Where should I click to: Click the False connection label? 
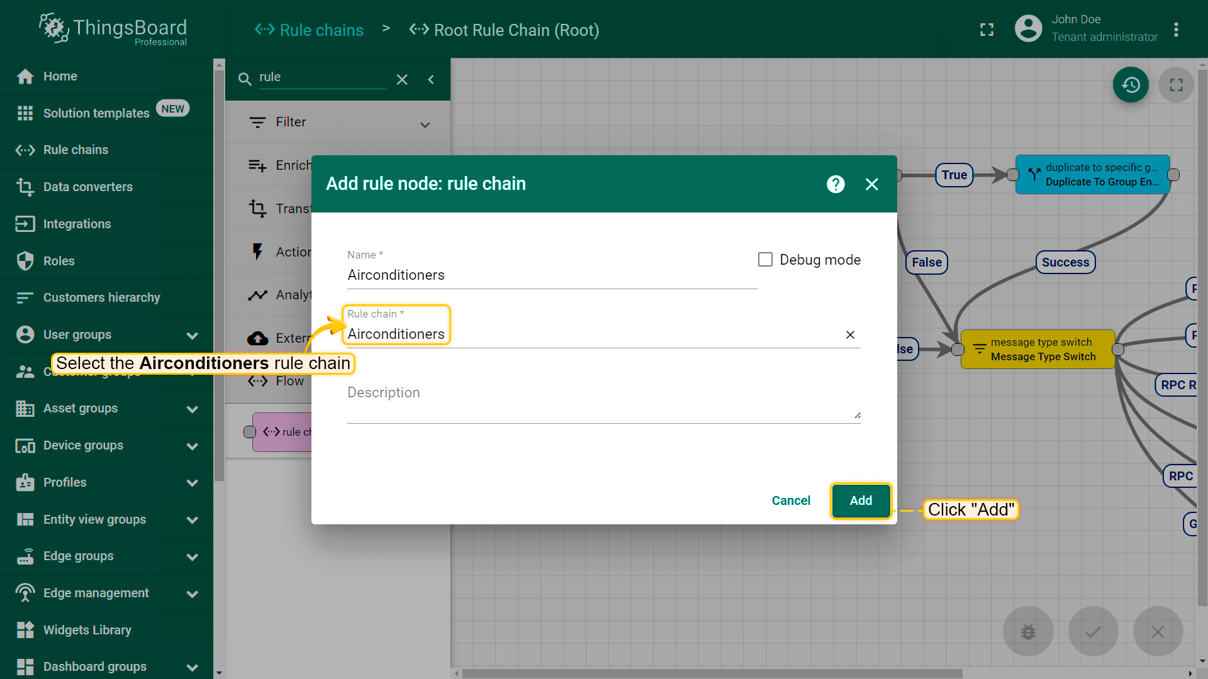point(927,262)
